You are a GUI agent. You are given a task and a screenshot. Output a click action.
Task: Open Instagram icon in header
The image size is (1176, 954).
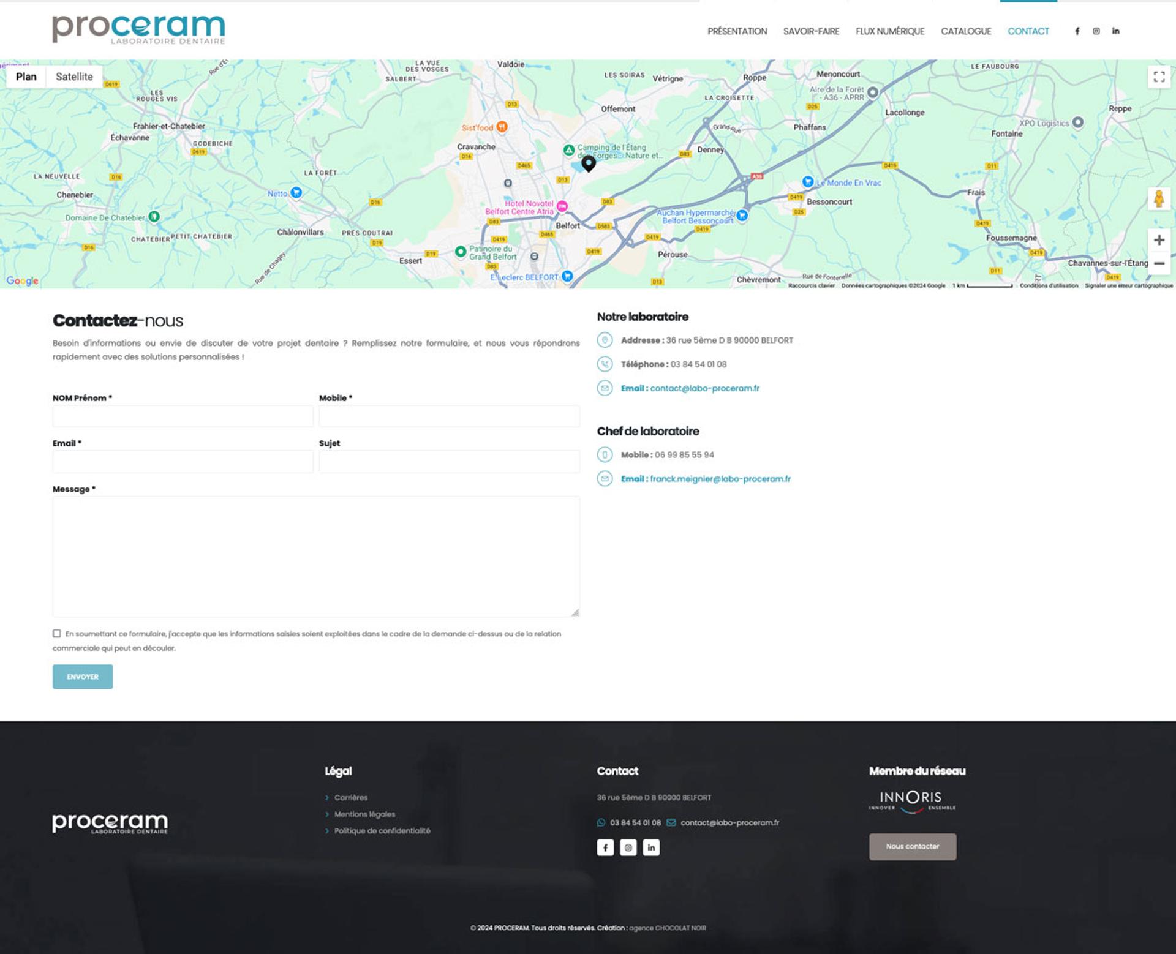pyautogui.click(x=1096, y=31)
